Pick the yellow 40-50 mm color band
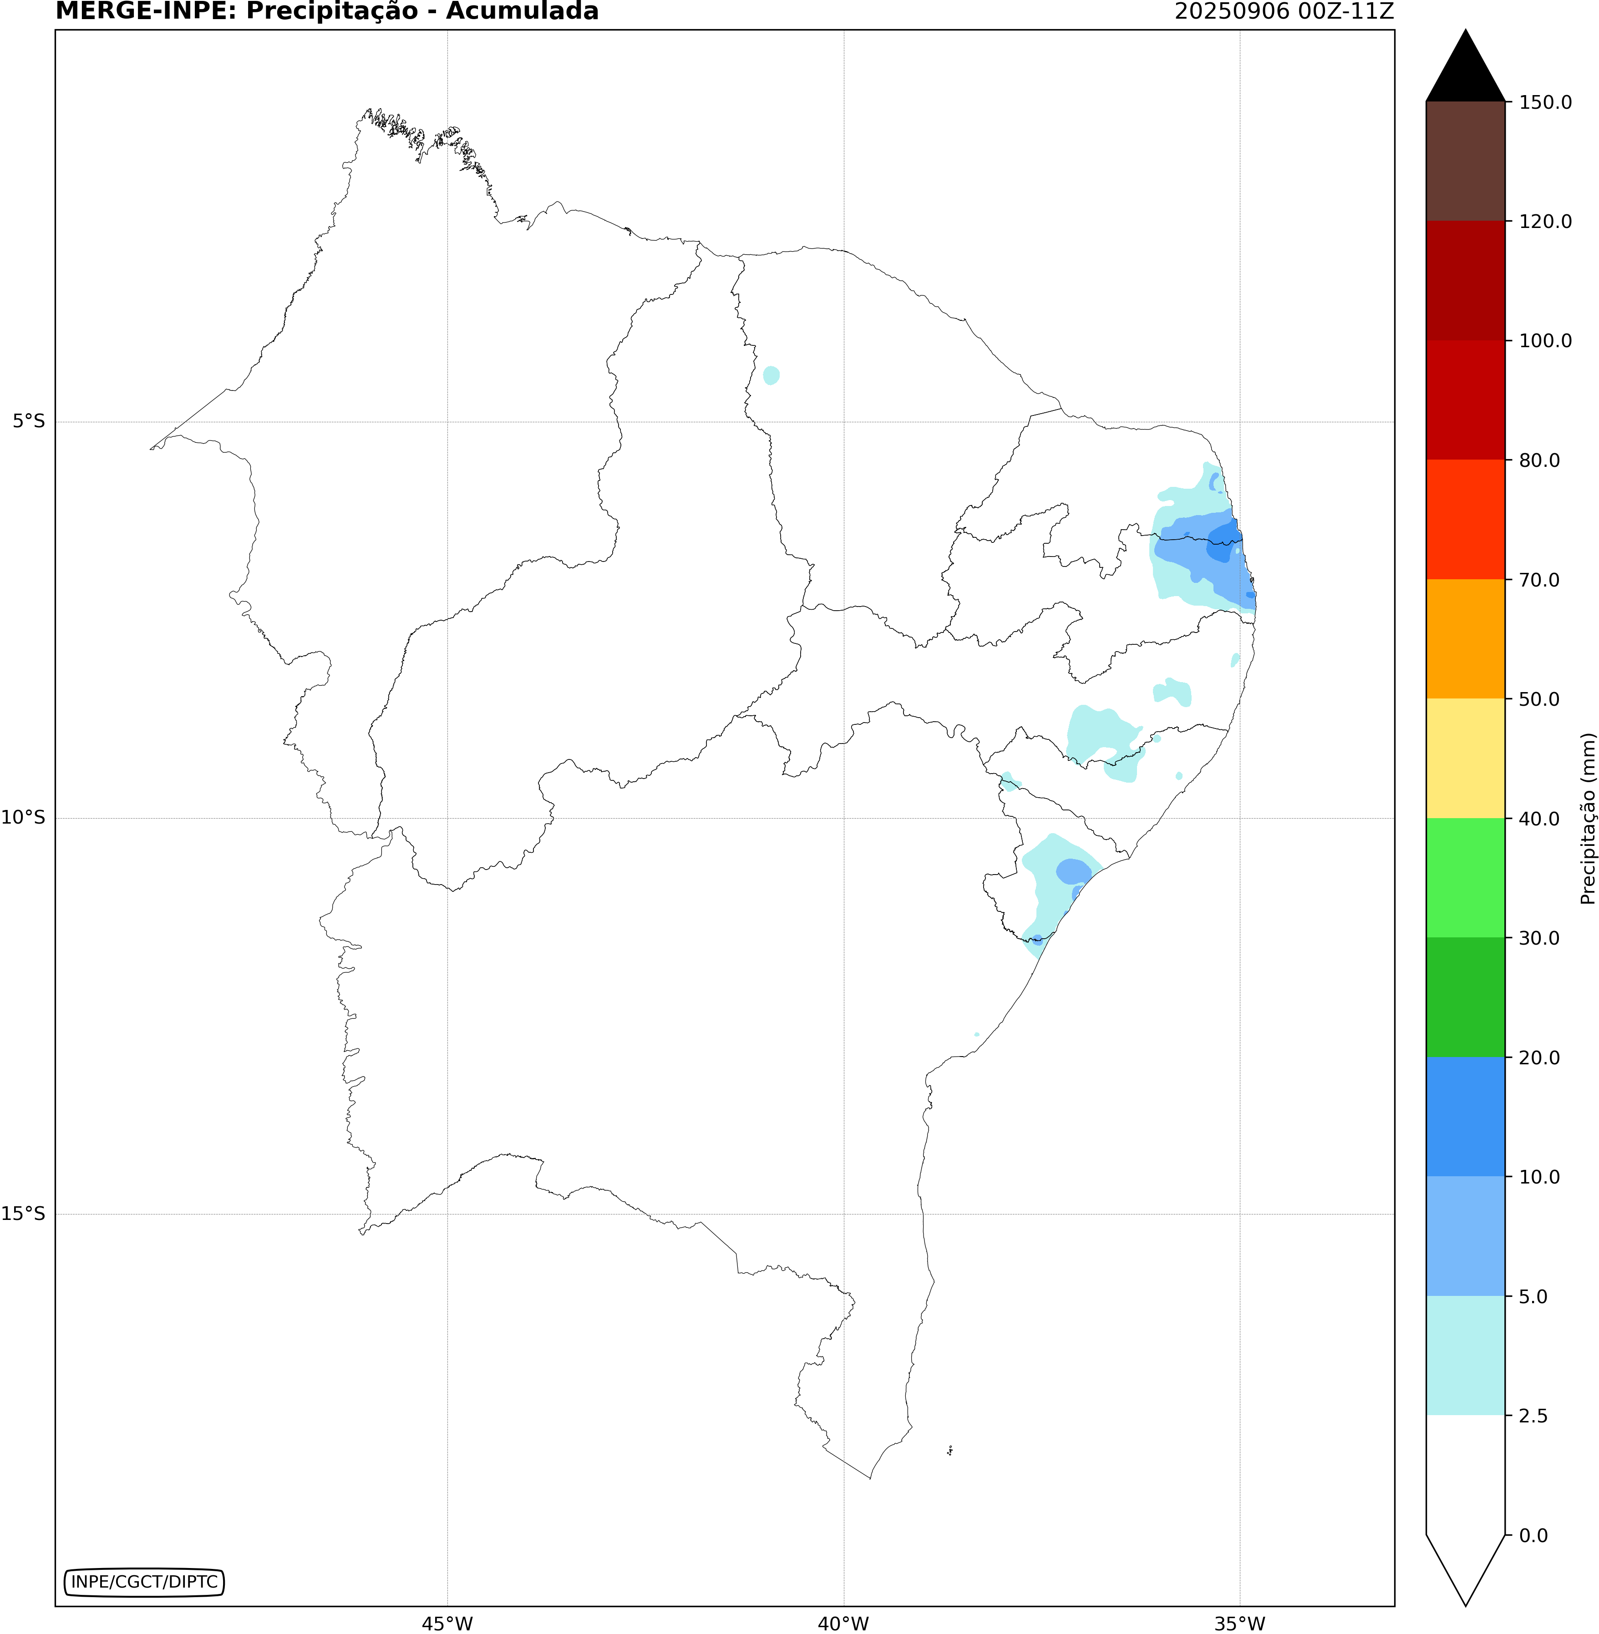The image size is (1599, 1634). coord(1466,758)
